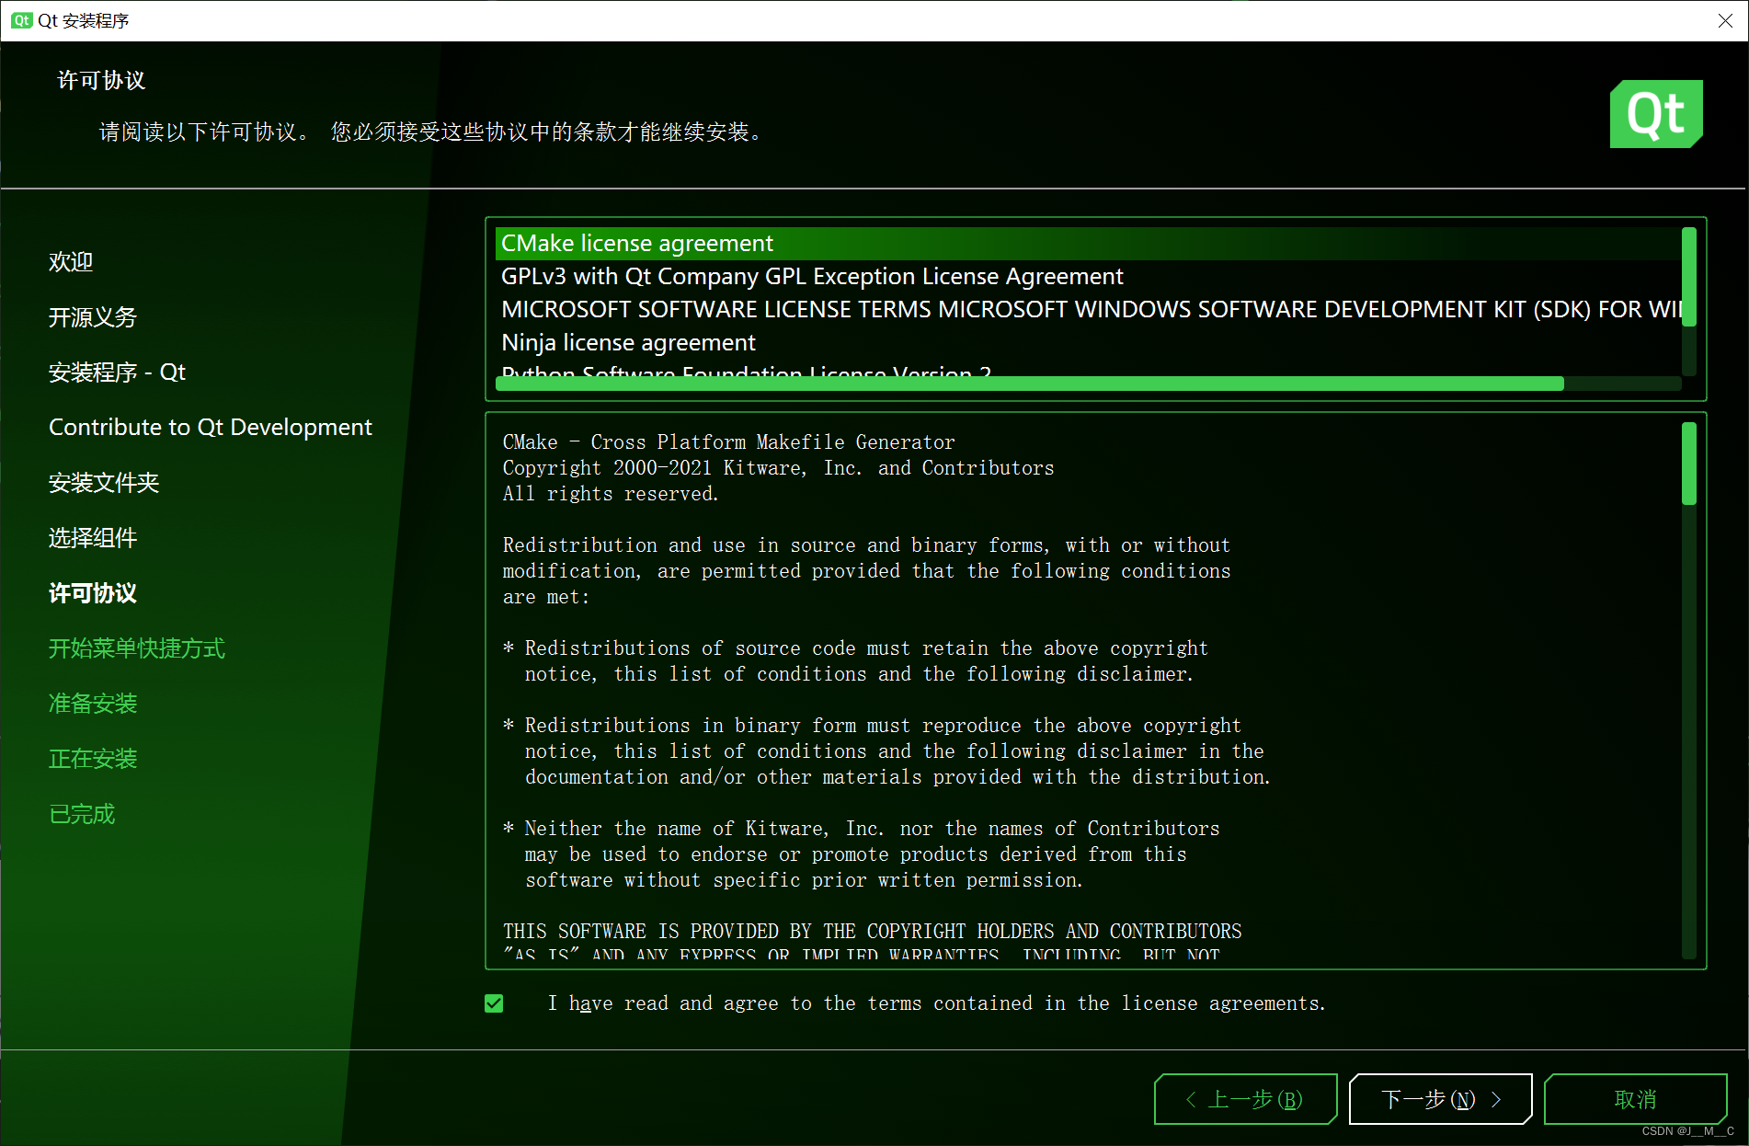Select CMake license agreement in the list

click(1088, 244)
